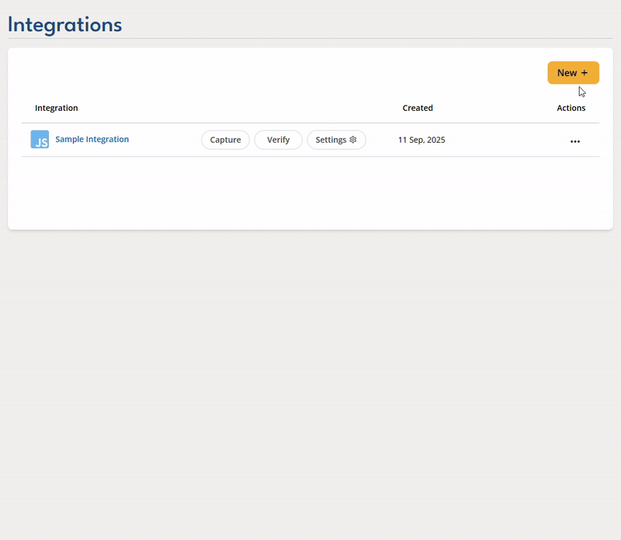Click the Integration column header

57,108
